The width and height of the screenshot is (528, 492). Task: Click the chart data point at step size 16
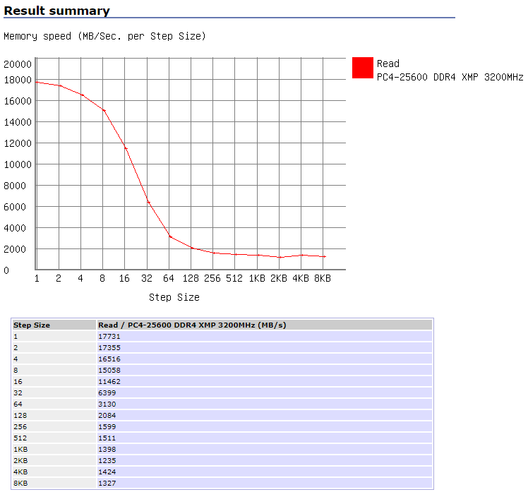coord(126,148)
